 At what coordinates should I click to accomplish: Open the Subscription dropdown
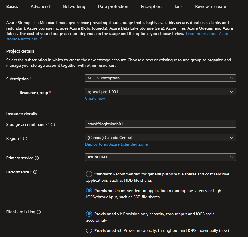160,78
